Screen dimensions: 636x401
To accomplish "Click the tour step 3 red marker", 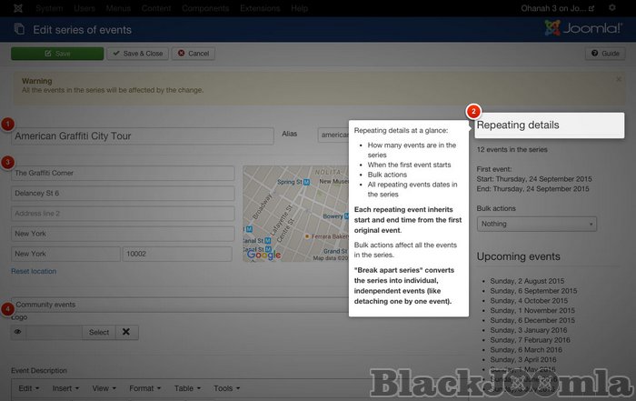I will pyautogui.click(x=8, y=163).
